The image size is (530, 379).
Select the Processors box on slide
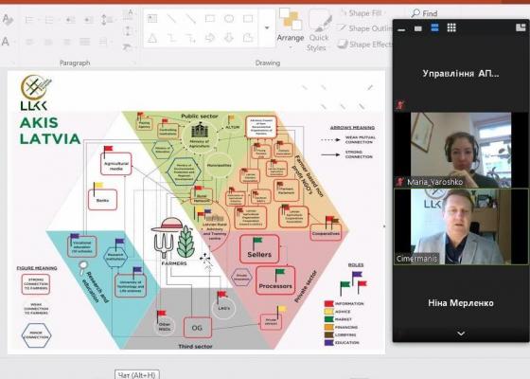pyautogui.click(x=275, y=280)
